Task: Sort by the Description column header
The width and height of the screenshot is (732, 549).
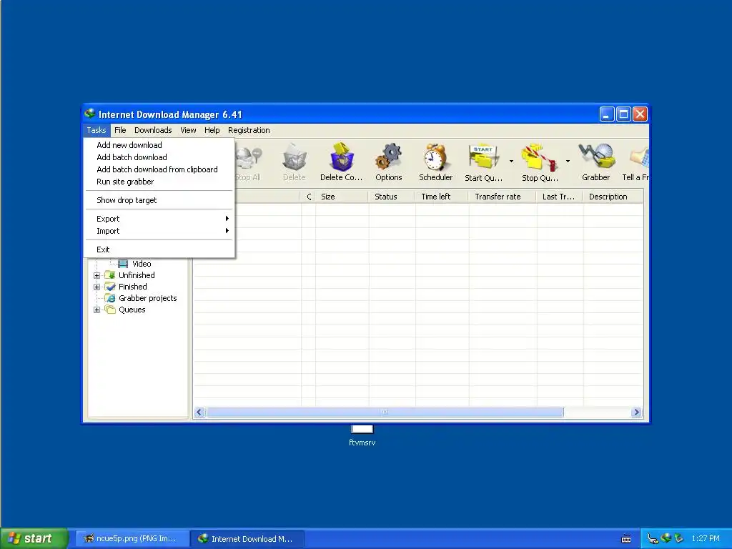Action: [x=613, y=197]
